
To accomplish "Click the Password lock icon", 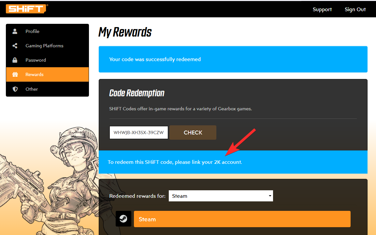I will coord(15,60).
